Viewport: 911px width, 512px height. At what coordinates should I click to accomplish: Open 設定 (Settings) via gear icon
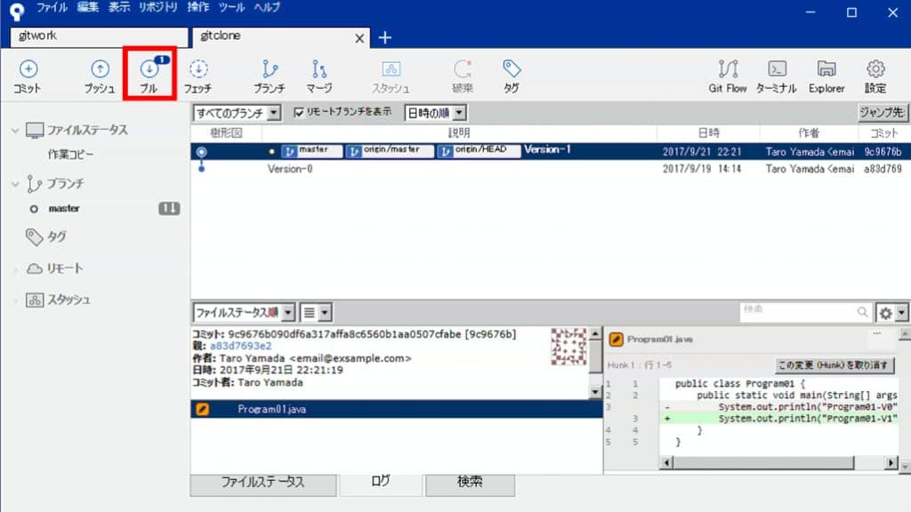tap(875, 73)
